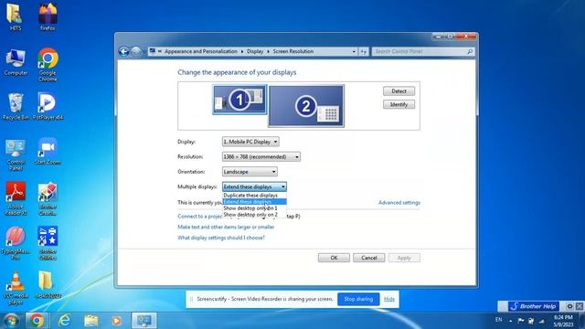Image resolution: width=585 pixels, height=329 pixels.
Task: Open What display settings should I choose link
Action: [221, 238]
